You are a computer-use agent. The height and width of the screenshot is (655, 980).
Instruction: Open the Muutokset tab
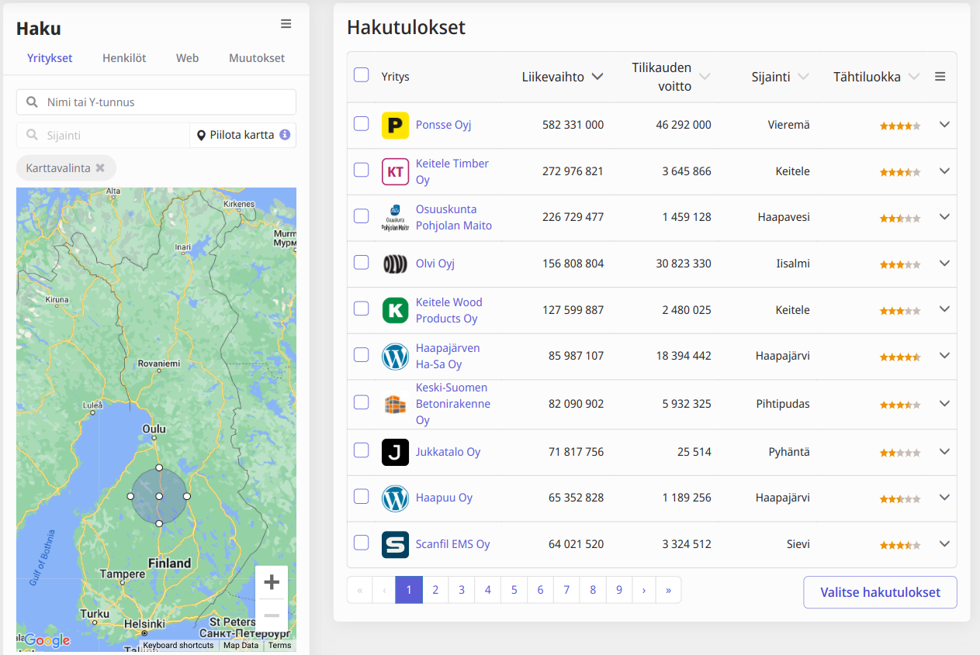click(257, 58)
